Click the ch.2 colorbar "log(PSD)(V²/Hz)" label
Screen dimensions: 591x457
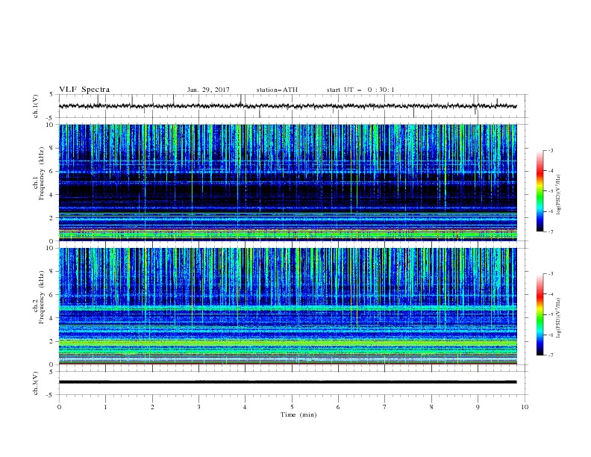tap(558, 318)
